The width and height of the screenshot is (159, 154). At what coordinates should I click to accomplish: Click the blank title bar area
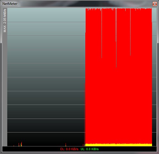pyautogui.click(x=84, y=4)
